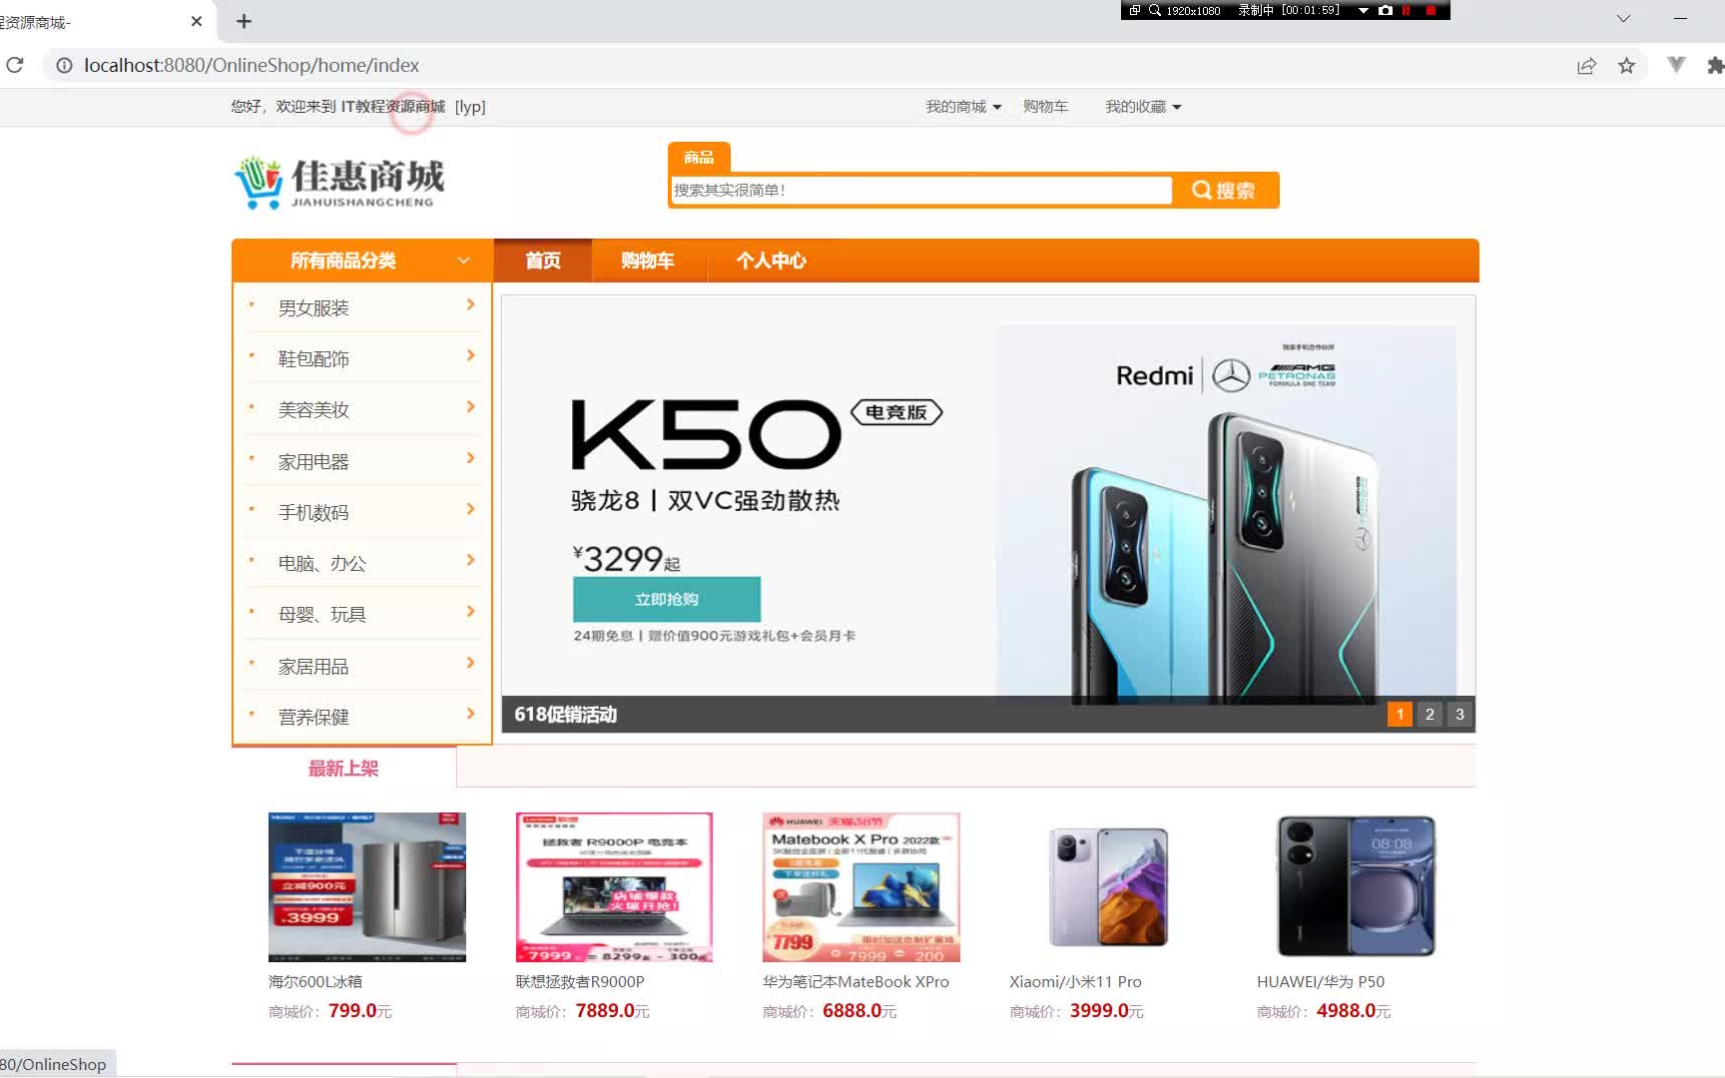The width and height of the screenshot is (1725, 1078).
Task: Open the Xiaomi 11 Pro product image
Action: point(1108,886)
